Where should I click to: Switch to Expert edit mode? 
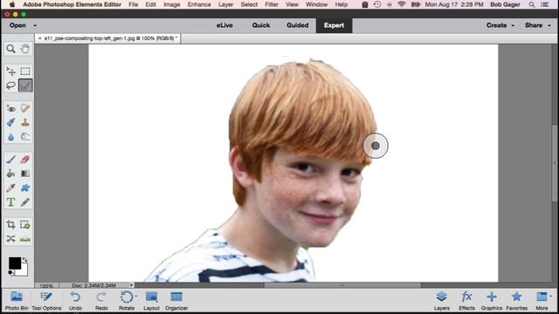[334, 25]
